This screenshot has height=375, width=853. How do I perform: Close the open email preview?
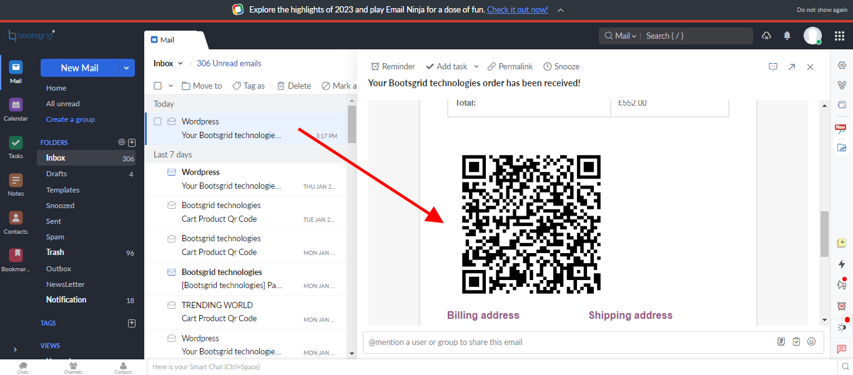[811, 67]
